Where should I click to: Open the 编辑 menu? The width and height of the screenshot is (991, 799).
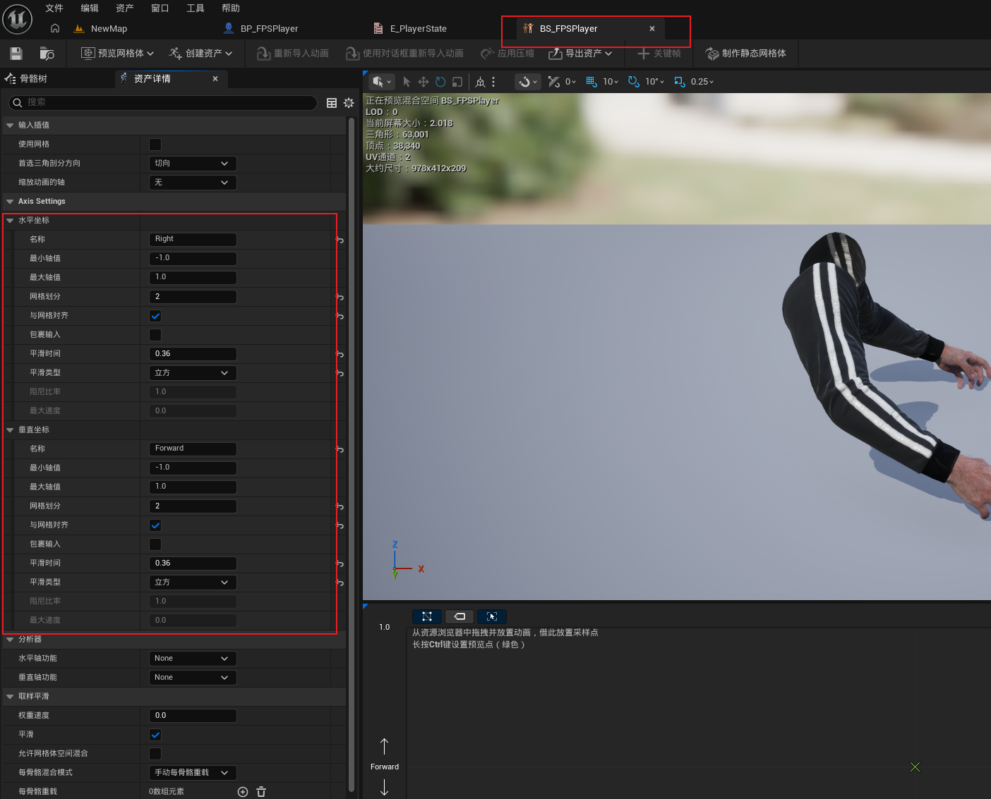[x=90, y=8]
